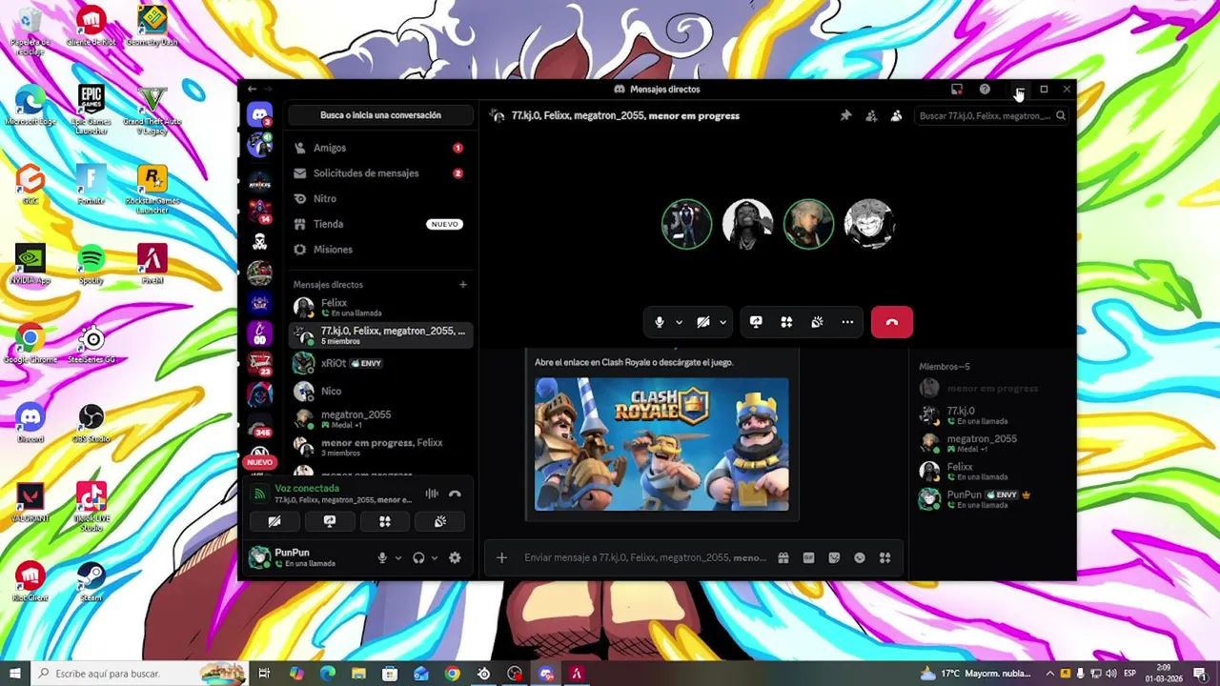1220x686 pixels.
Task: Open the Nitro page
Action: [379, 198]
